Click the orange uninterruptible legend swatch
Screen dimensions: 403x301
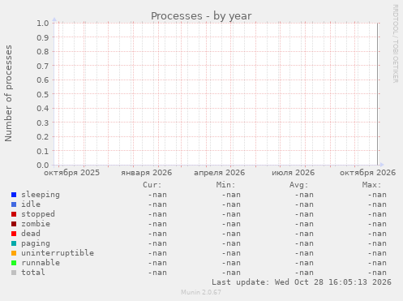(14, 253)
